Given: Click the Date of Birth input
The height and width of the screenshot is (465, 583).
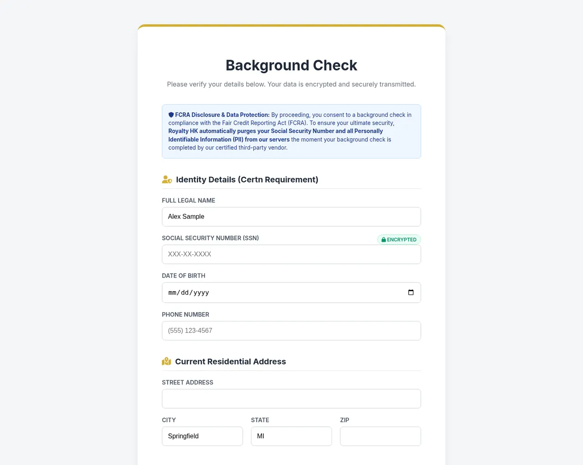Looking at the screenshot, I should (x=291, y=293).
